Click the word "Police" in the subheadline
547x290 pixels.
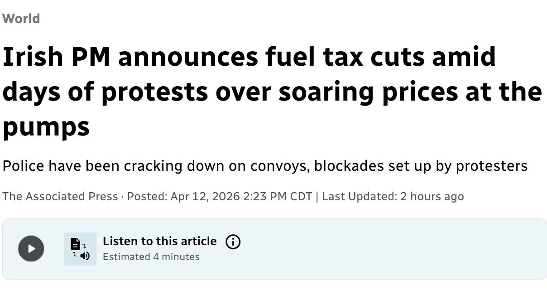23,166
